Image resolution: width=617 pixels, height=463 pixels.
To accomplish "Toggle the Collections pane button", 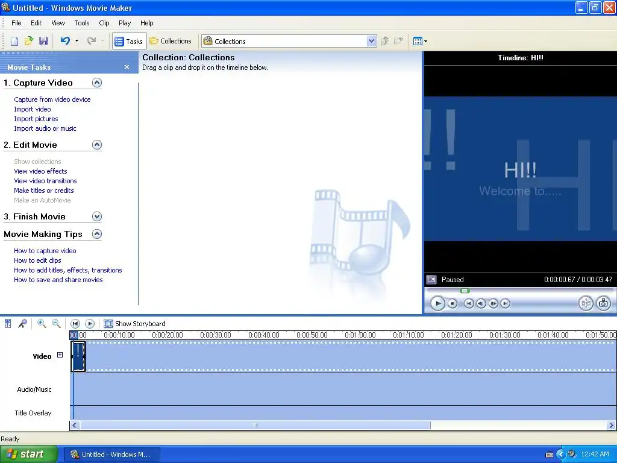I will (x=171, y=41).
